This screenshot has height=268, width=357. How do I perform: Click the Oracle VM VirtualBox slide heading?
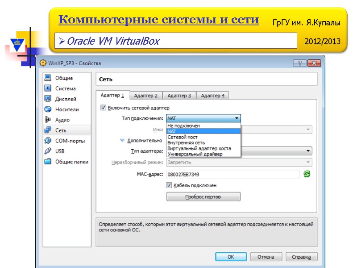pos(113,41)
